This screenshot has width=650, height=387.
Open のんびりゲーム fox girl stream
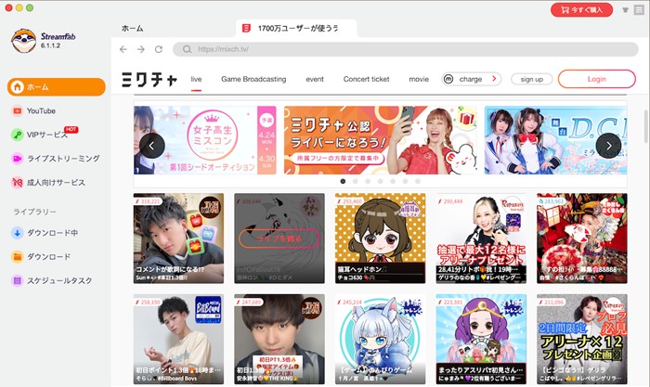click(x=380, y=340)
